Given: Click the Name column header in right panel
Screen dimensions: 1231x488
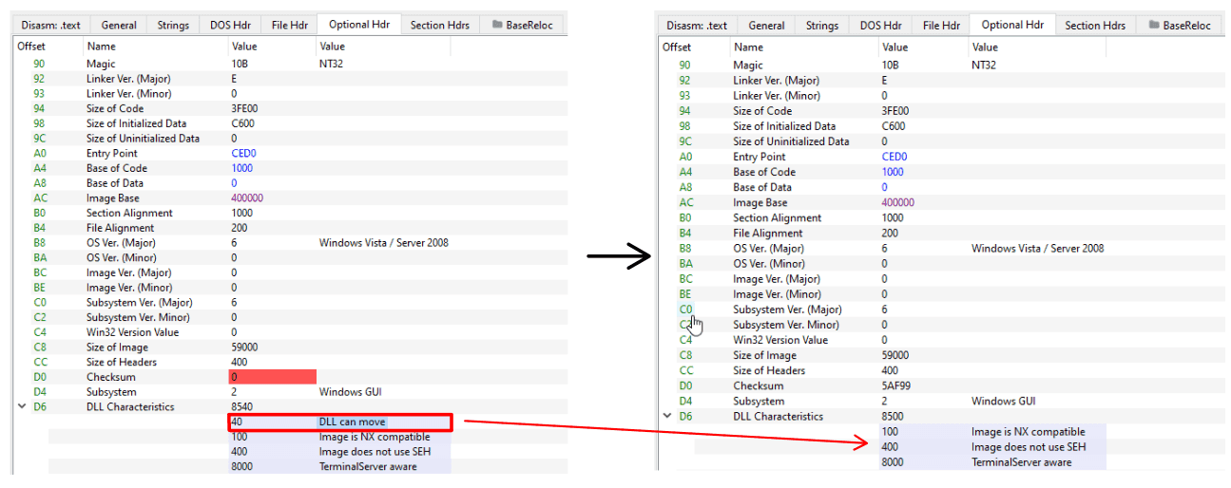Looking at the screenshot, I should 748,47.
